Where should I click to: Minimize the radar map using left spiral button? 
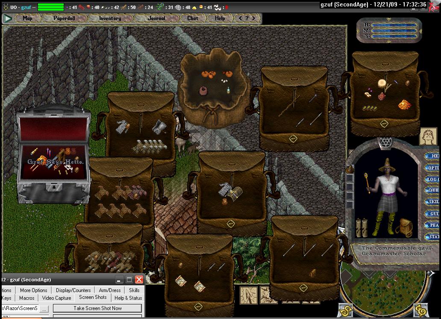point(345,310)
